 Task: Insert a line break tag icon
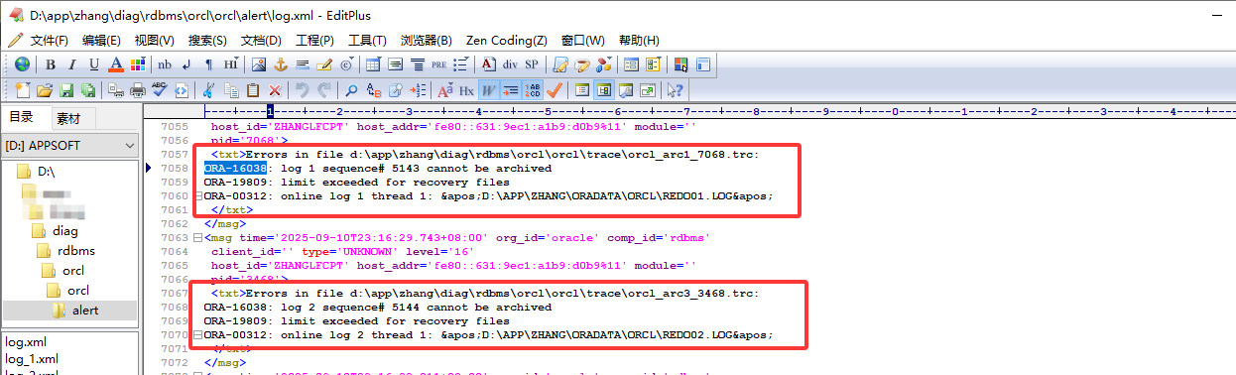pos(186,64)
